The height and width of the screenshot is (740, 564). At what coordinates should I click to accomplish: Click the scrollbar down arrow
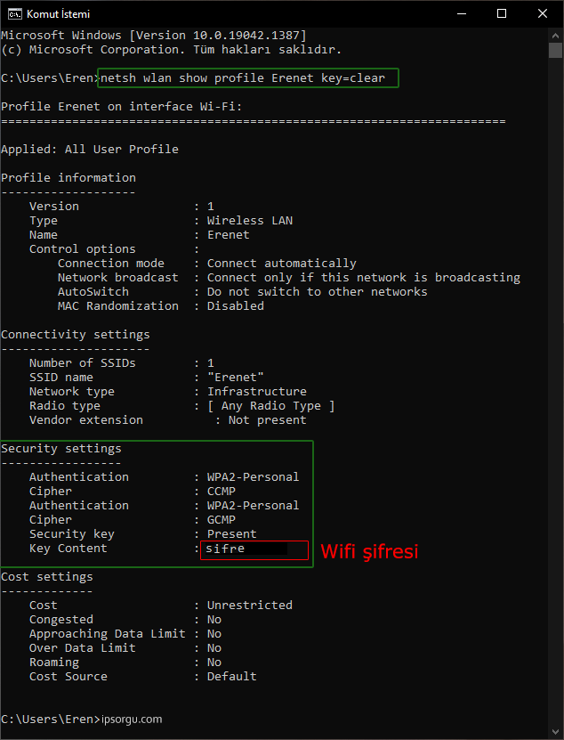(556, 732)
